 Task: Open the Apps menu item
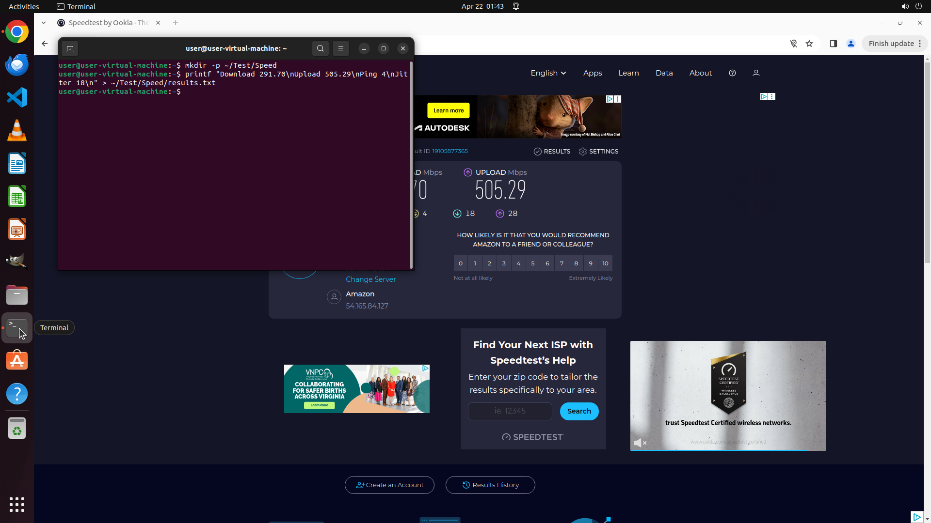[593, 73]
